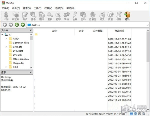Open the 工具(T) menu

(x=37, y=8)
